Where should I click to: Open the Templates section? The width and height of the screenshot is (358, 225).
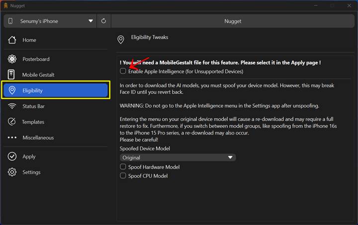(56, 122)
